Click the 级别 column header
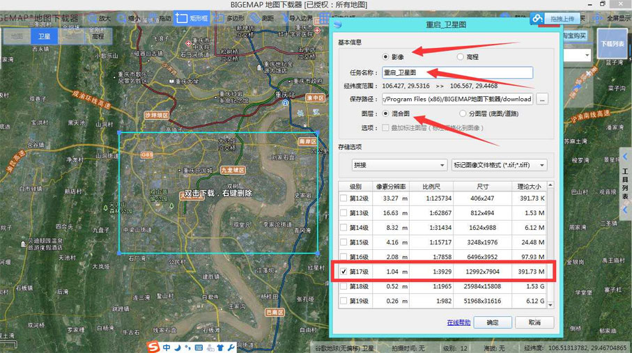This screenshot has height=353, width=632. click(x=355, y=186)
